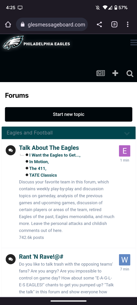The width and height of the screenshot is (137, 305).
Task: Open The 411 subforum
Action: (x=38, y=168)
